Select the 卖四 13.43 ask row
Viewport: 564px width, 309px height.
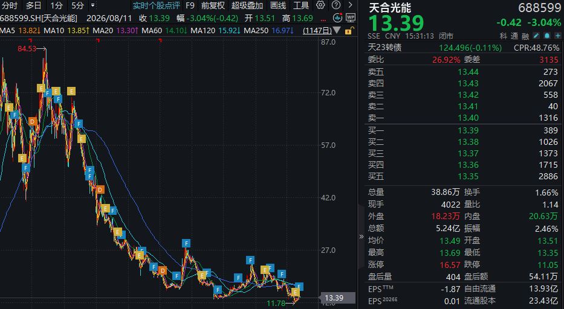(x=463, y=83)
